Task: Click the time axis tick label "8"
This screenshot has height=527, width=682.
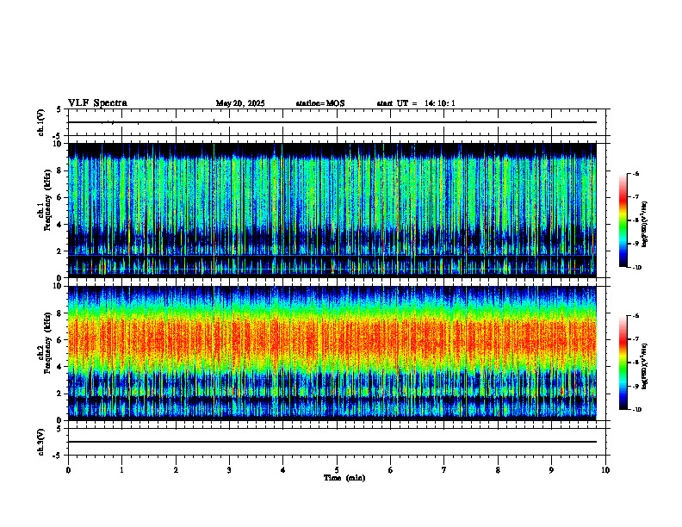Action: point(498,470)
